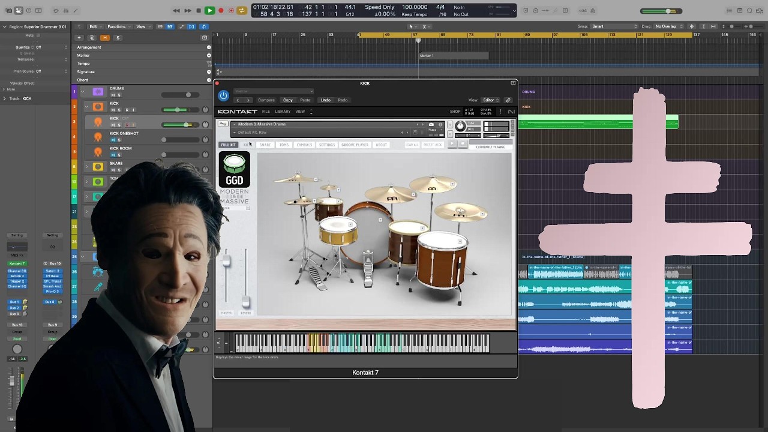Show the Mixer icon in control bar
The width and height of the screenshot is (768, 432).
pyautogui.click(x=66, y=10)
